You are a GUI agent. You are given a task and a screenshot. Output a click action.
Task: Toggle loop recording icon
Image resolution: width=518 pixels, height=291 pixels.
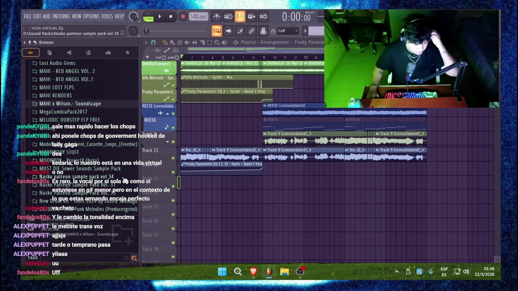(263, 17)
